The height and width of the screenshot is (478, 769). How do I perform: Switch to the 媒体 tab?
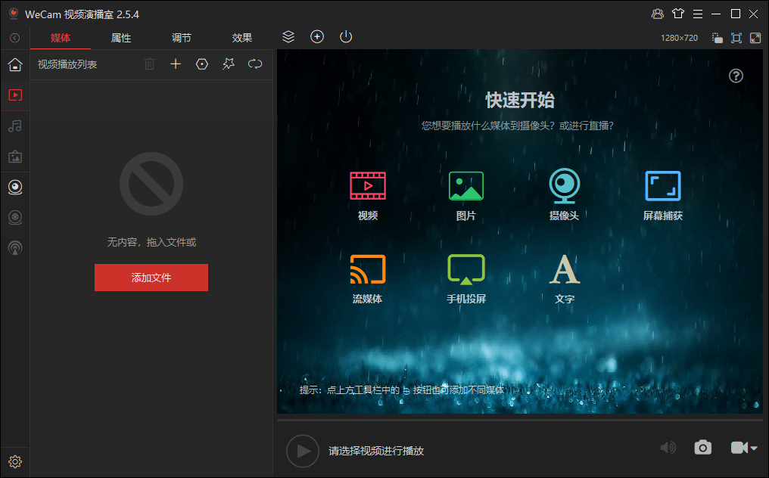pyautogui.click(x=61, y=38)
